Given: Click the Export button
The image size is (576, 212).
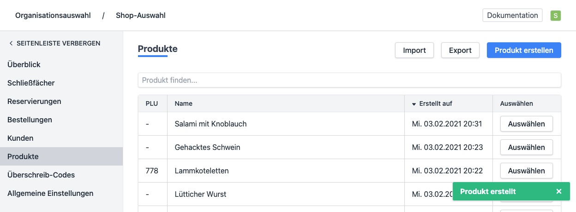Looking at the screenshot, I should coord(460,50).
